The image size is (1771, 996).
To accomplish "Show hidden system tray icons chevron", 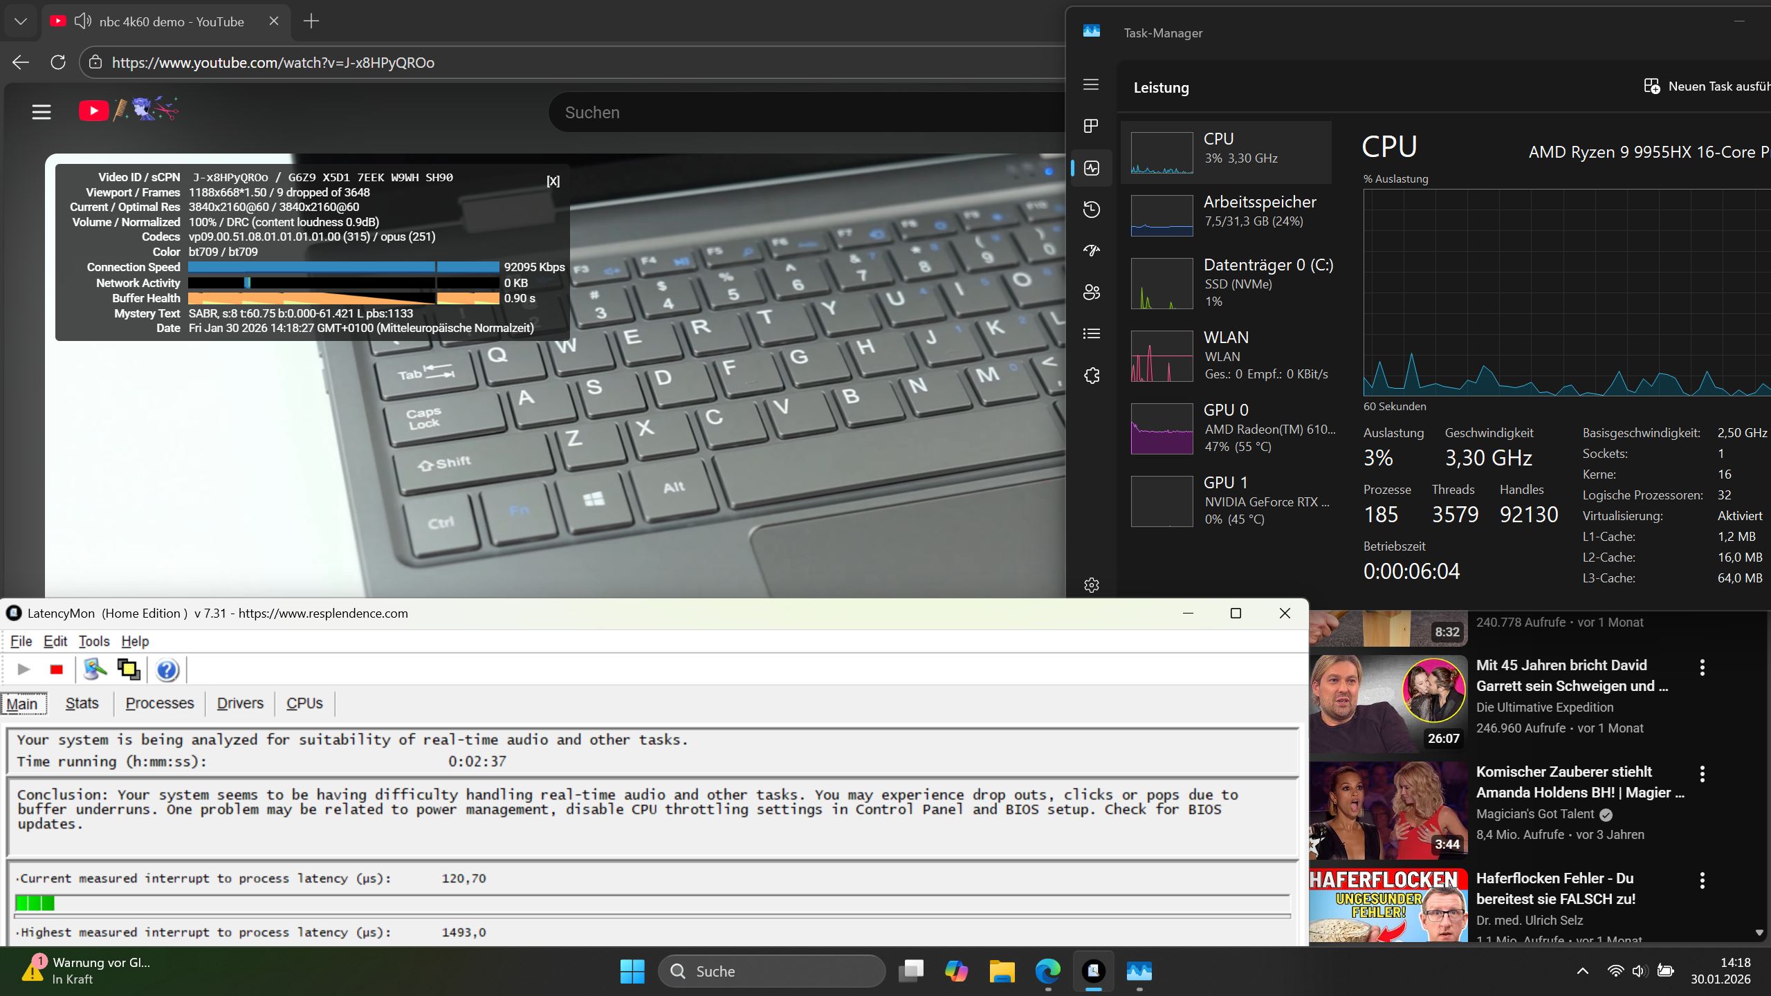I will (x=1582, y=971).
